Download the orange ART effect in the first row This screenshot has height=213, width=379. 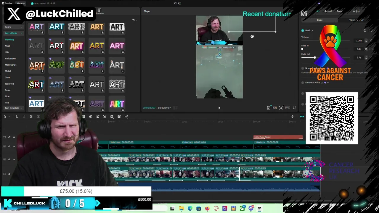(x=103, y=33)
